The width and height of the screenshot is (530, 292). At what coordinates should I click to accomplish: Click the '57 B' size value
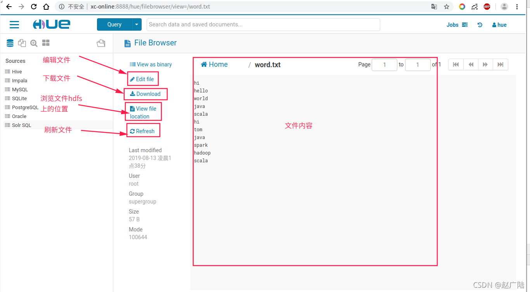[x=134, y=219]
